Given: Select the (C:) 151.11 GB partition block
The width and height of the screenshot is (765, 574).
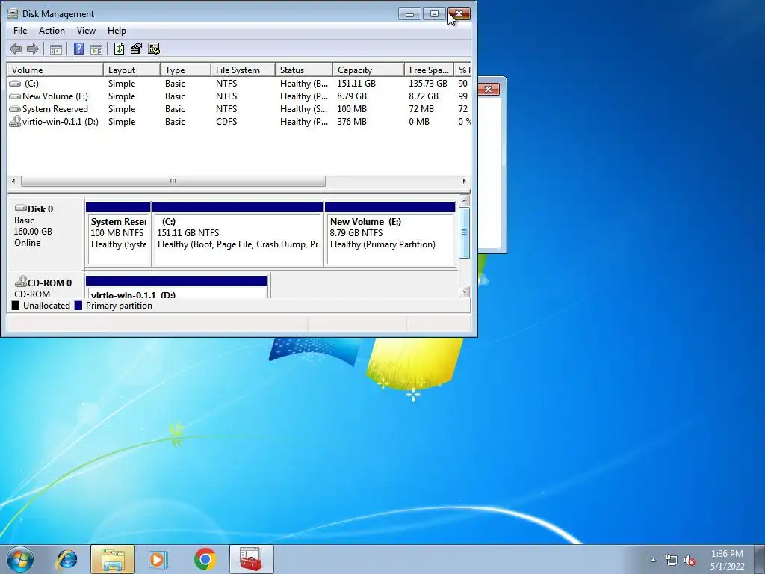Looking at the screenshot, I should click(238, 233).
